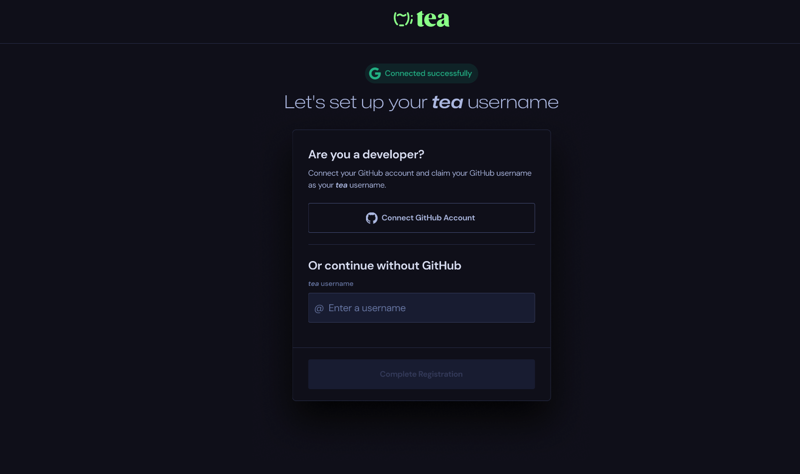Click the GitHub octocat icon
Screen dimensions: 800x474
point(371,218)
